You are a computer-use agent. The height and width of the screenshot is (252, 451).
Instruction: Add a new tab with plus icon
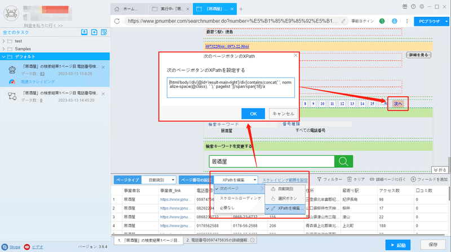coord(241,9)
